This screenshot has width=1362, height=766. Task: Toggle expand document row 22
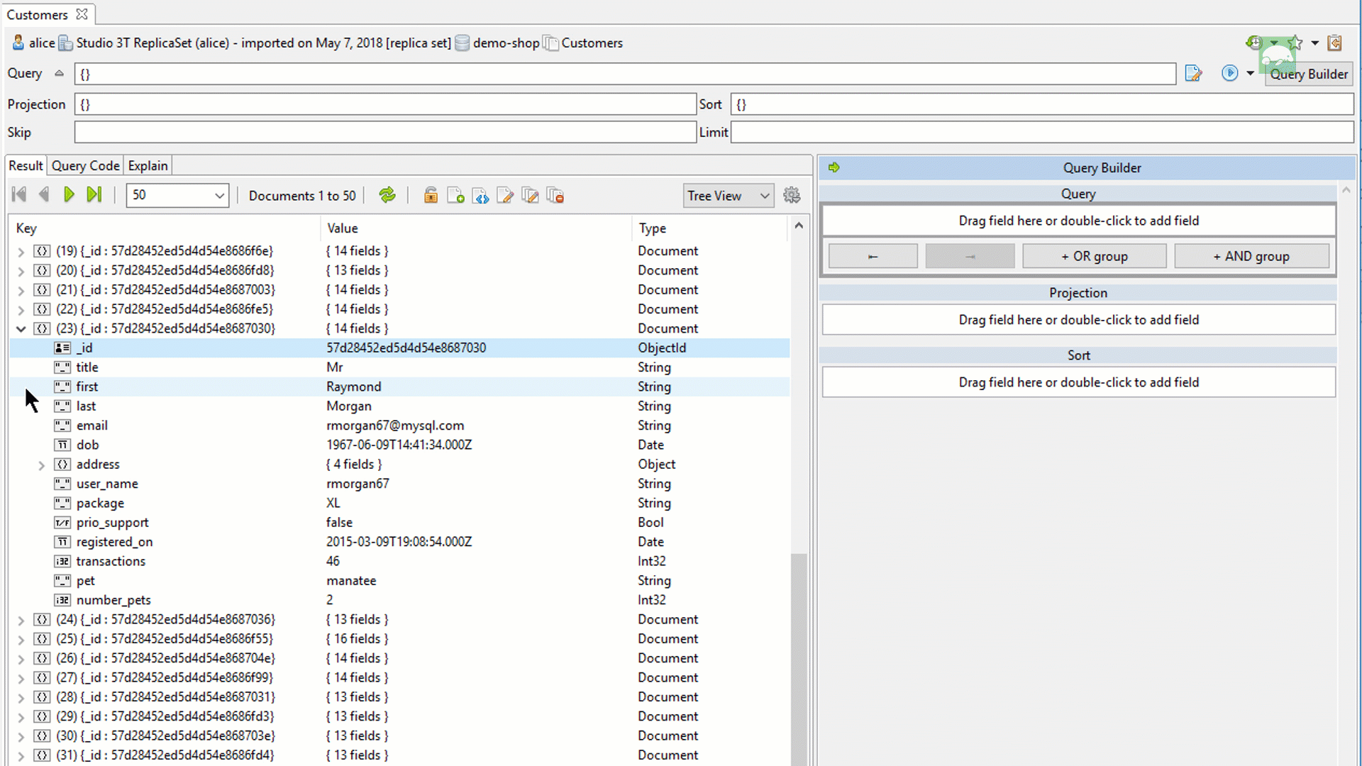click(21, 309)
